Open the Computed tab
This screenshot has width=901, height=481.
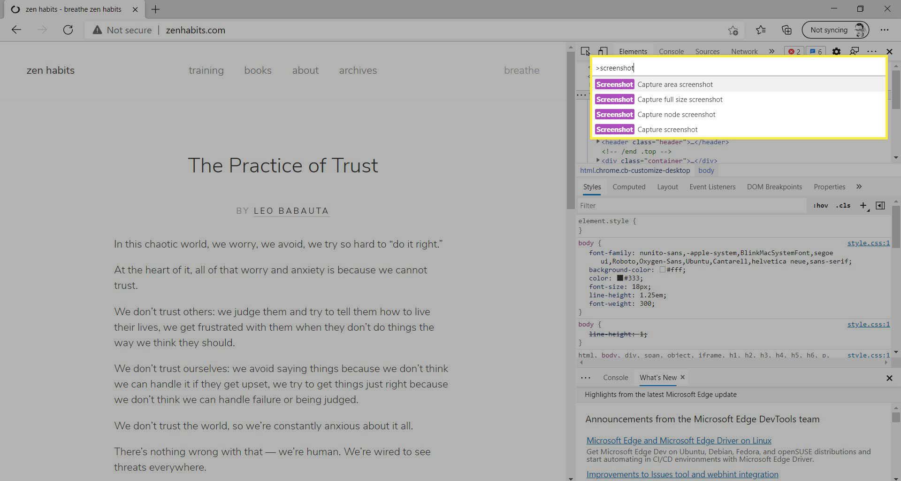click(629, 187)
